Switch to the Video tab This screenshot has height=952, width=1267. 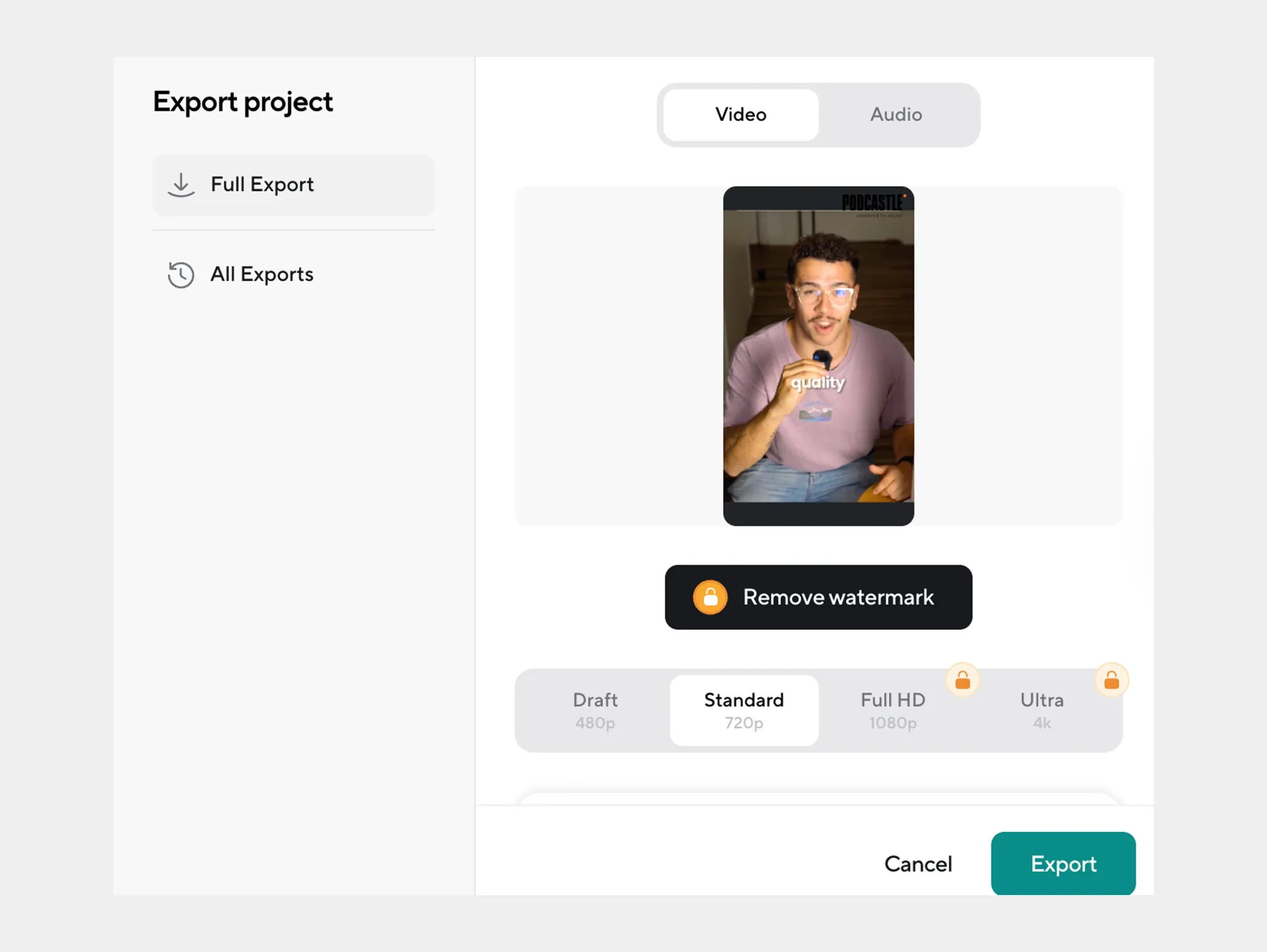pyautogui.click(x=741, y=115)
